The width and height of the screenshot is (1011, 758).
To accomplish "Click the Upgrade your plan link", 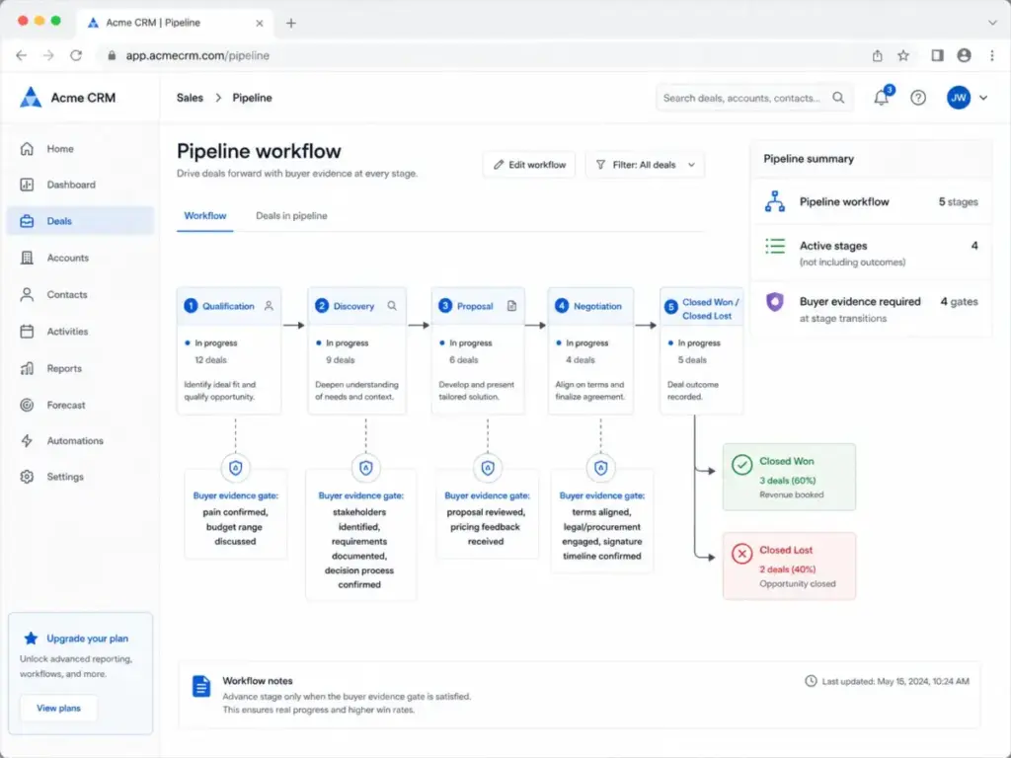I will 87,639.
